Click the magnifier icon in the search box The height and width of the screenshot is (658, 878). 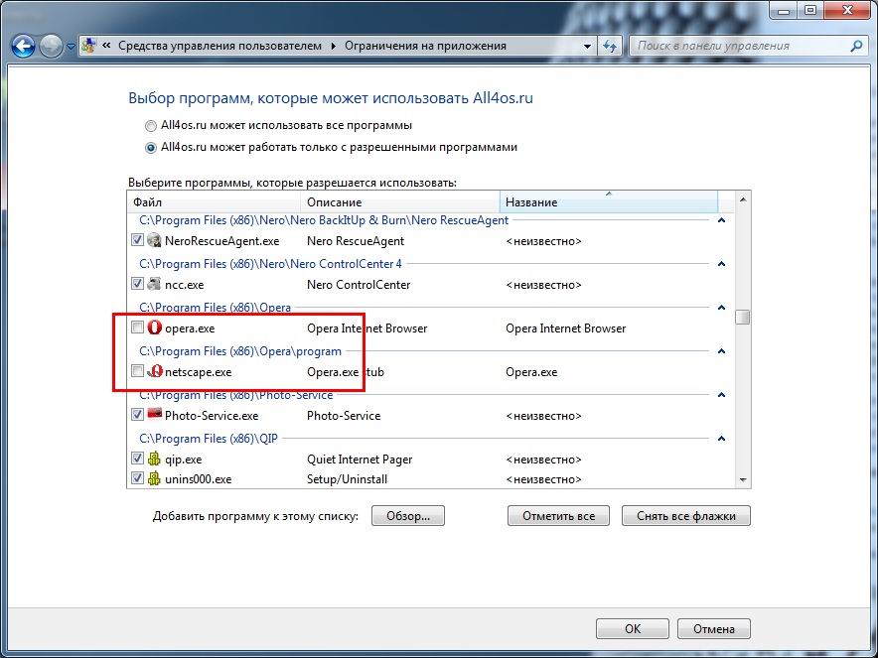point(856,46)
